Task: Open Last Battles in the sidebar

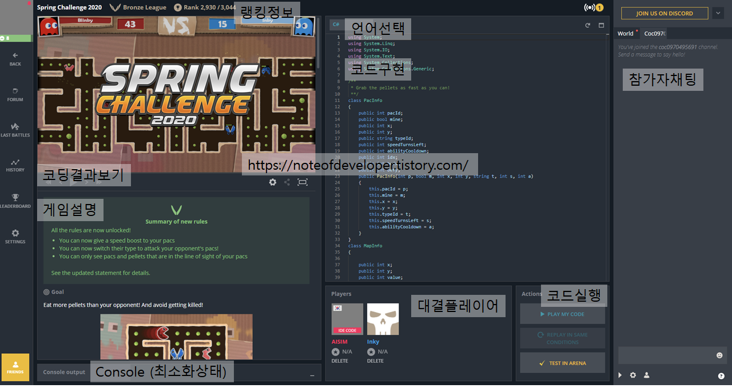Action: coord(15,130)
